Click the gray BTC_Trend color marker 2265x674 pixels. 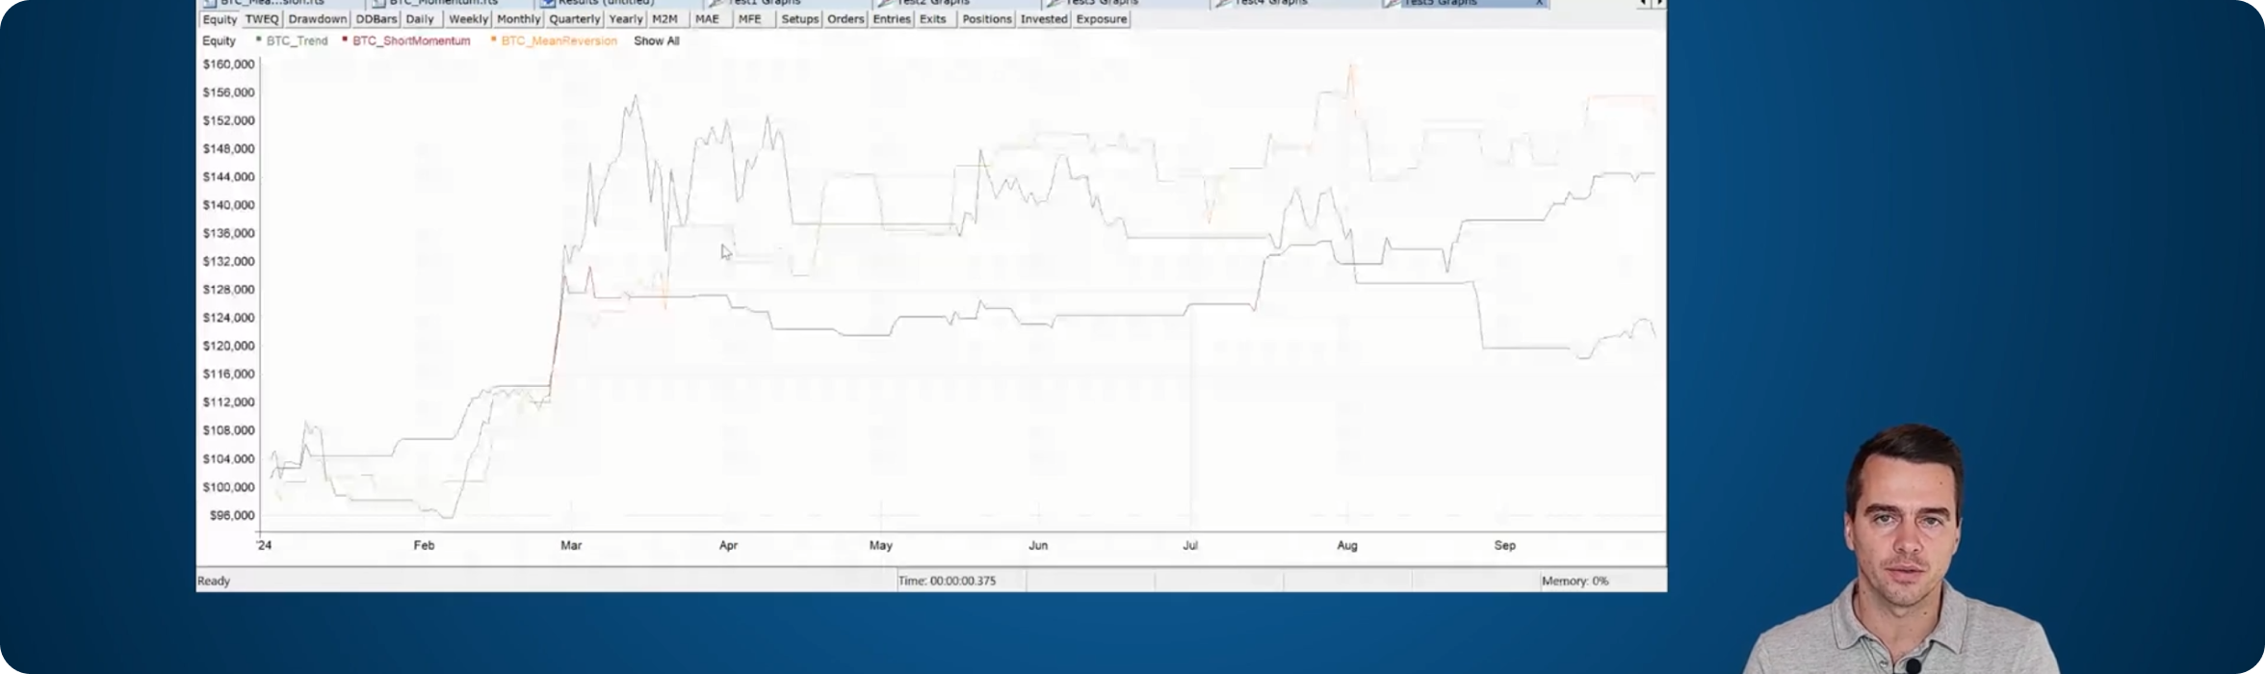pos(258,39)
